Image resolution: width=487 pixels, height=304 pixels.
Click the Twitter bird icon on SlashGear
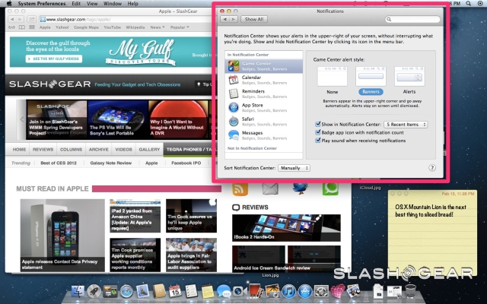pos(301,188)
